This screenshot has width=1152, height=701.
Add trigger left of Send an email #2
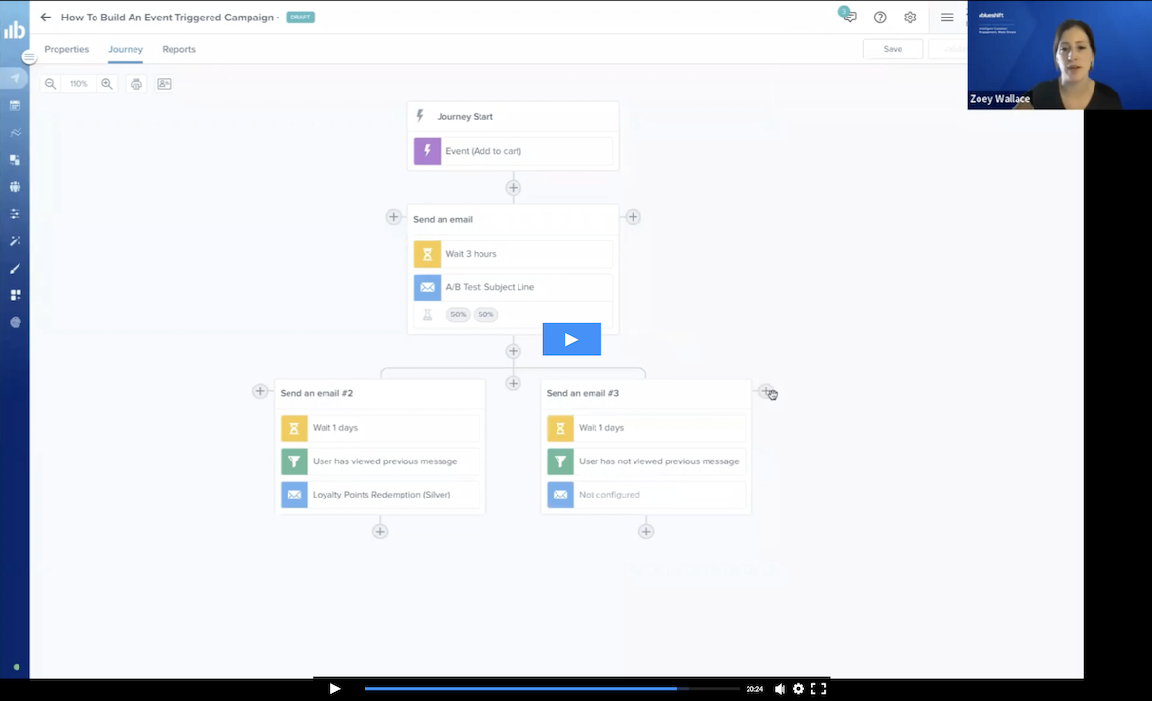tap(260, 391)
